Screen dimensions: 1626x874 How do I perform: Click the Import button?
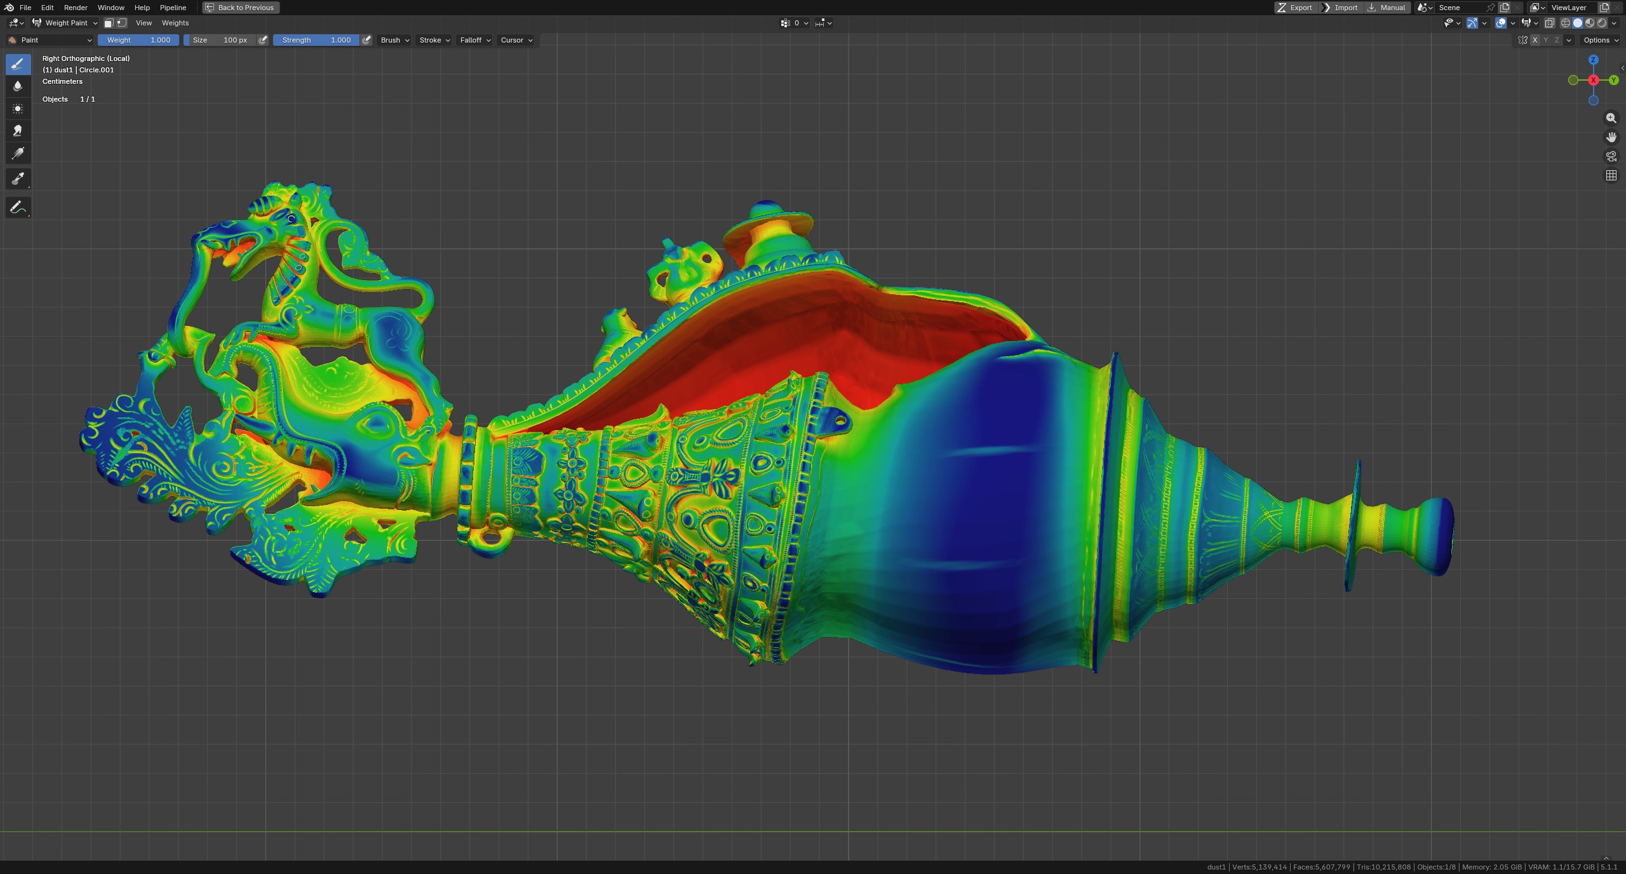[1340, 8]
